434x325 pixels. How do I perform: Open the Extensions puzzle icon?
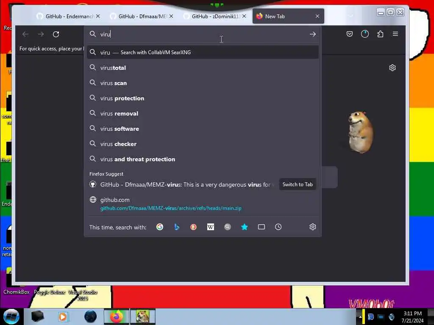pyautogui.click(x=380, y=34)
